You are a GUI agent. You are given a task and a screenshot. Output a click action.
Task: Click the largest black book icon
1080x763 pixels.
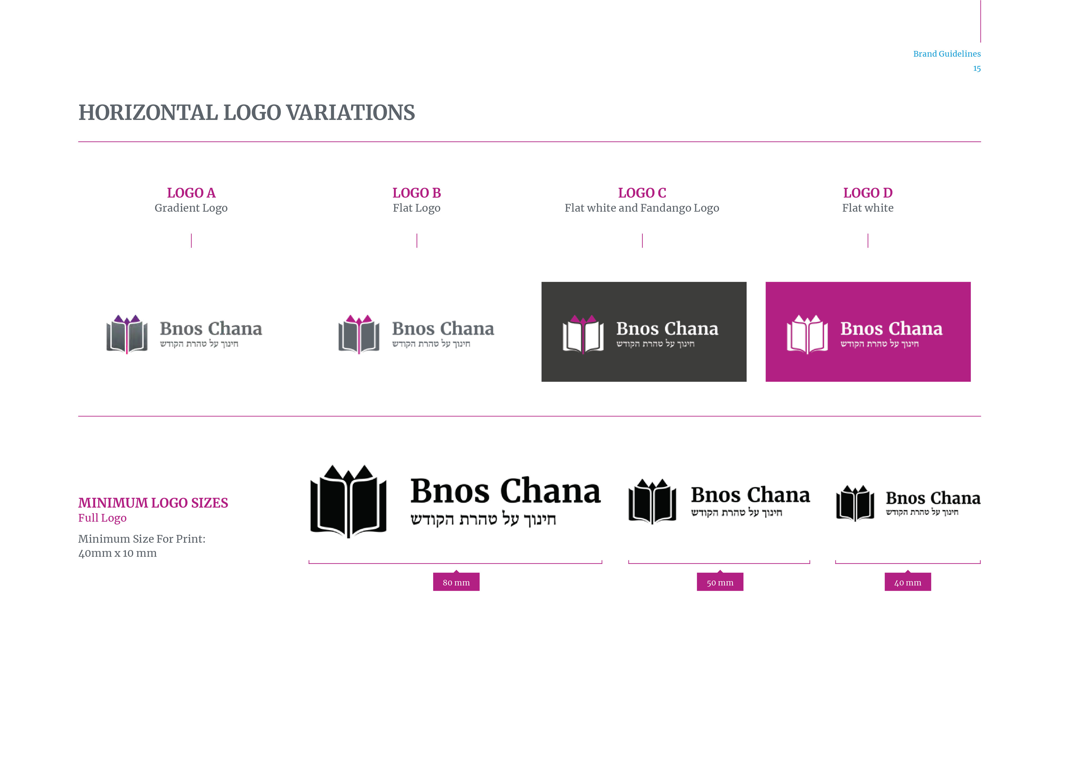coord(348,501)
